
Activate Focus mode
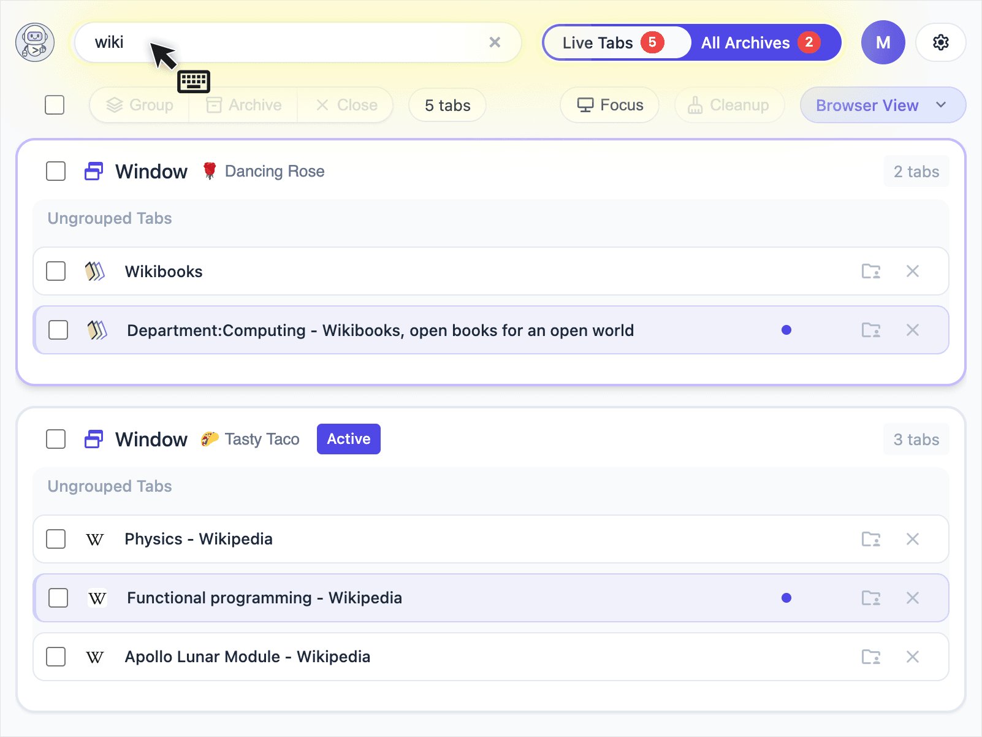point(610,105)
